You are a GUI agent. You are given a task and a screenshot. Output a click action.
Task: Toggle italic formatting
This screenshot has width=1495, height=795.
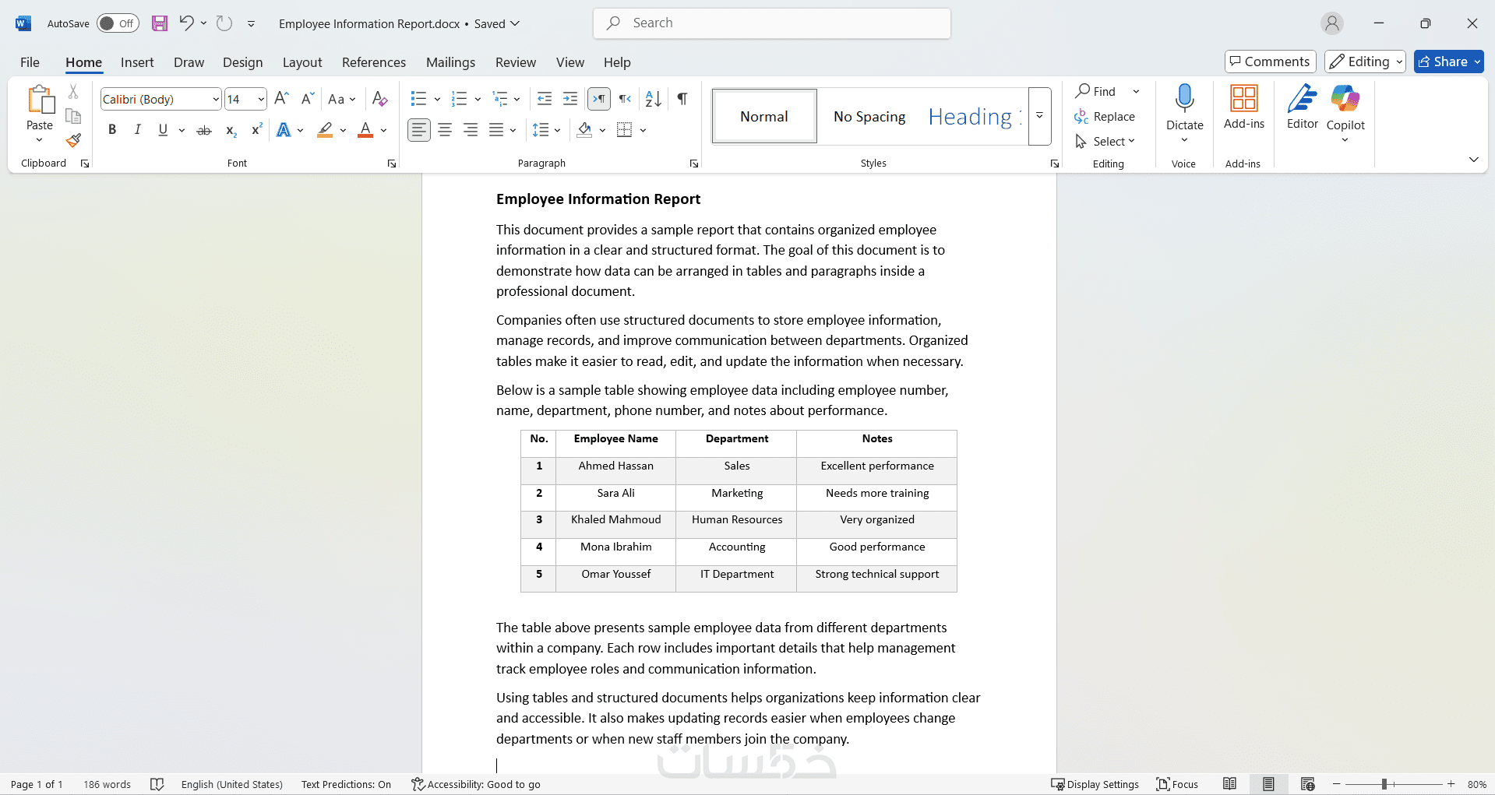pos(138,130)
